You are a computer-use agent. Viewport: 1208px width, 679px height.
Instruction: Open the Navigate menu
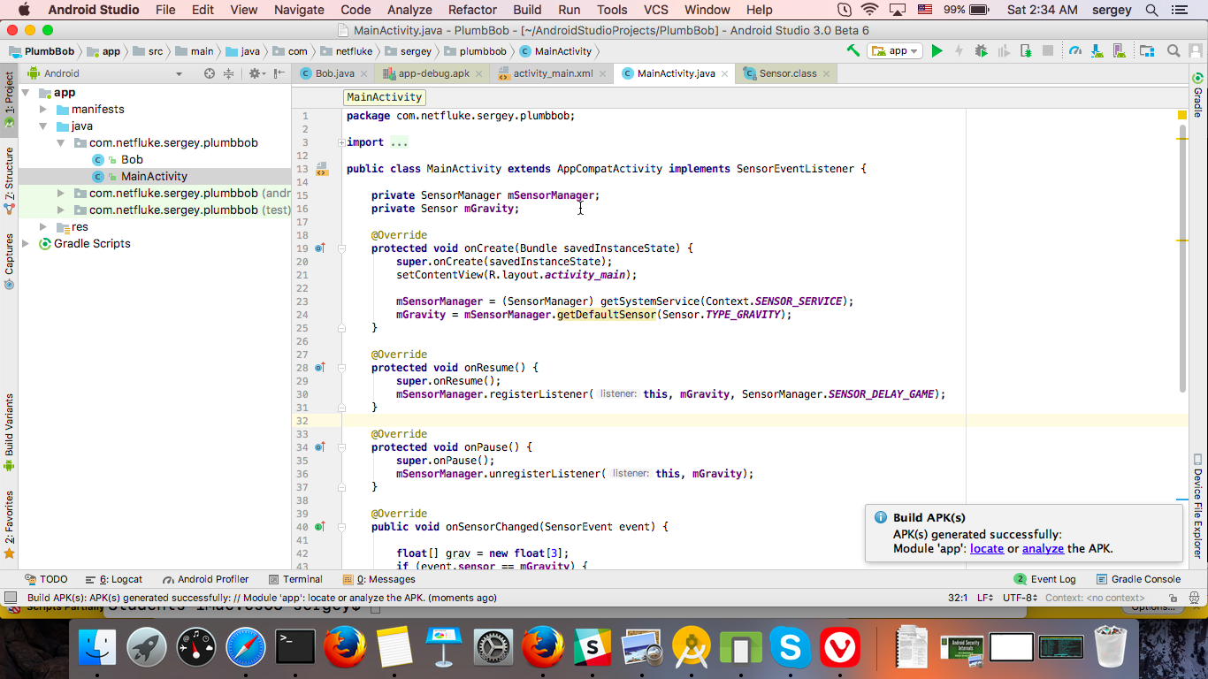[x=299, y=10]
